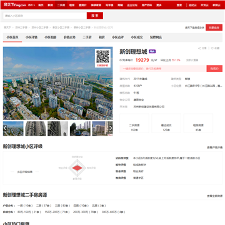The height and width of the screenshot is (225, 225).
Task: Click the 登录 login link
Action: pos(179,5)
